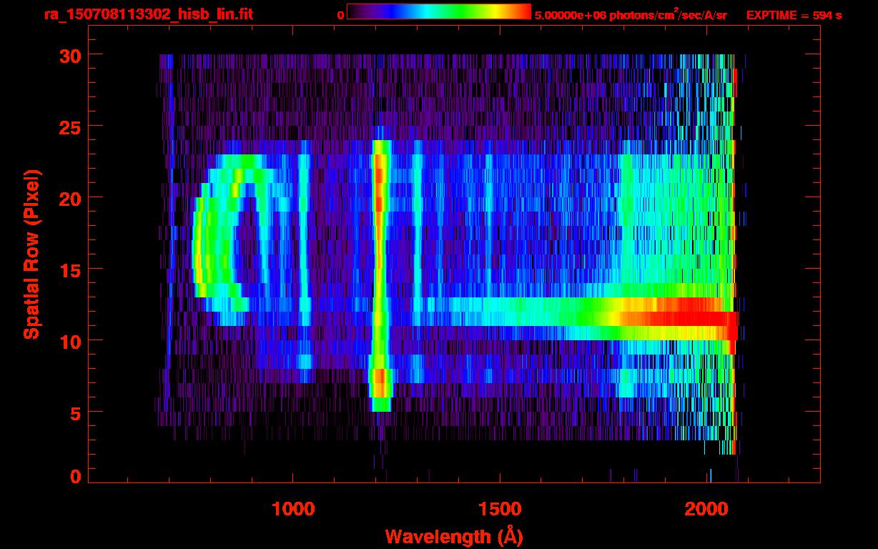Click the color bar minimum label 0

(340, 15)
